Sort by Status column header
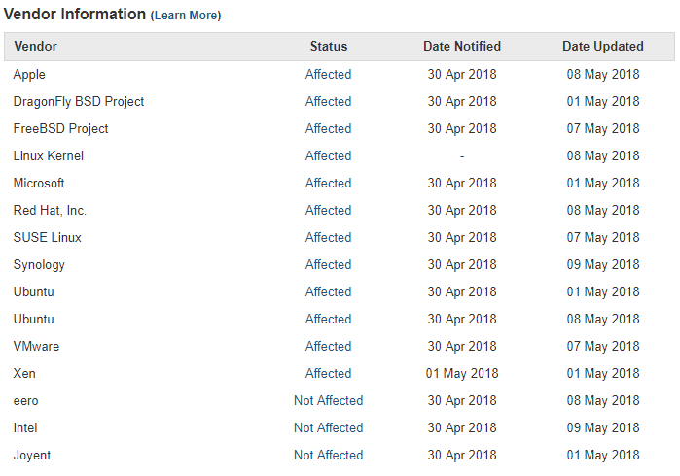The height and width of the screenshot is (476, 680). 328,46
